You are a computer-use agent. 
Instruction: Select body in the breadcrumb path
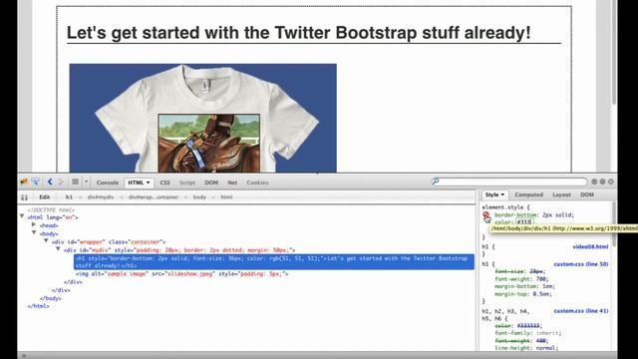tap(199, 197)
